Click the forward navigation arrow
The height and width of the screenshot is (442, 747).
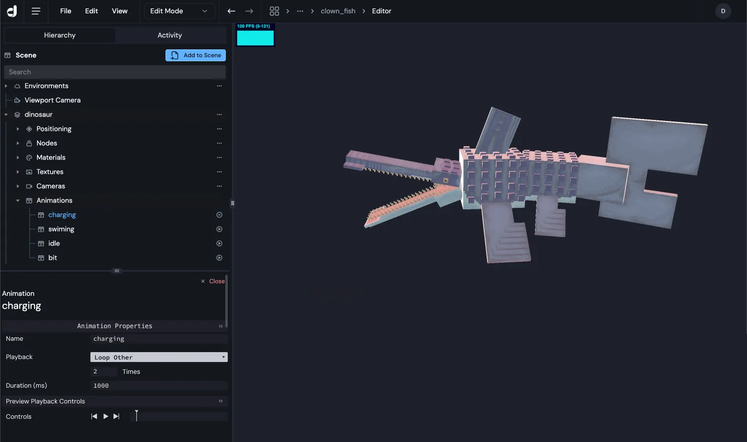pos(249,11)
